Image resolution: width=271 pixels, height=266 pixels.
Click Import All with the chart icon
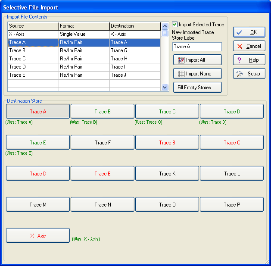click(197, 60)
